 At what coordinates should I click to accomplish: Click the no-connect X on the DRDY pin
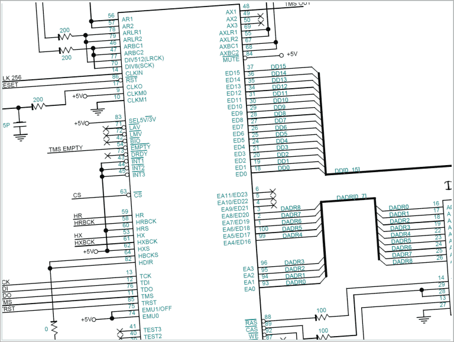click(x=108, y=156)
